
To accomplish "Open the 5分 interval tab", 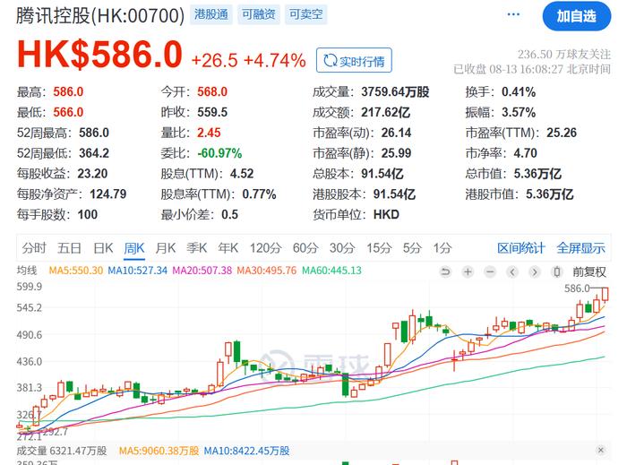I will point(412,248).
